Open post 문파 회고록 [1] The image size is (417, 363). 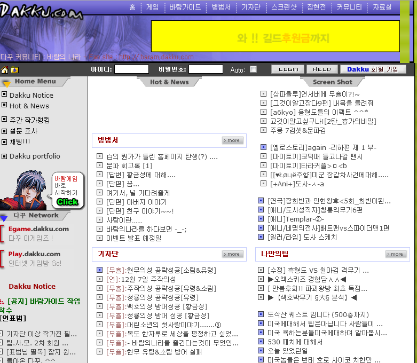[129, 165]
